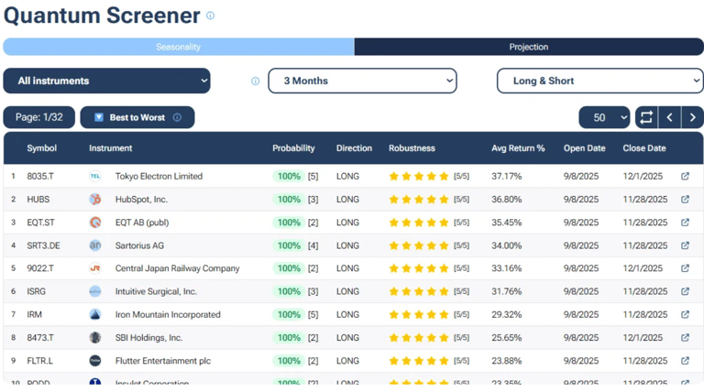
Task: Click the Tokyo Electron Limited instrument name
Action: pos(159,176)
